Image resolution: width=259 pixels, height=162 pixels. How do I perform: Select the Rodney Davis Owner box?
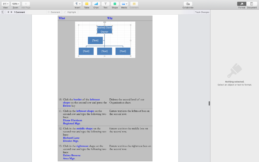(104, 30)
